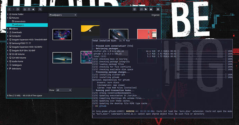Open the comment icon in toolbar
This screenshot has width=239, height=125.
point(141,9)
